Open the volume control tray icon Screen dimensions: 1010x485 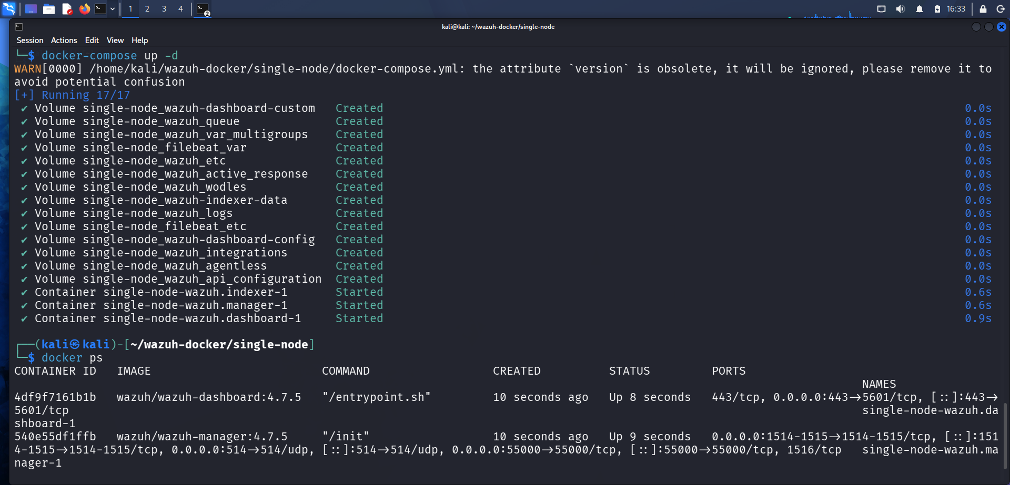coord(901,9)
